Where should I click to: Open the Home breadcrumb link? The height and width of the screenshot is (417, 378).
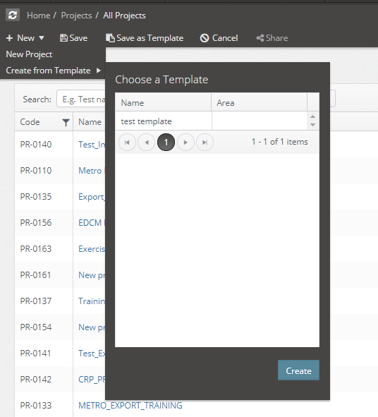(39, 16)
